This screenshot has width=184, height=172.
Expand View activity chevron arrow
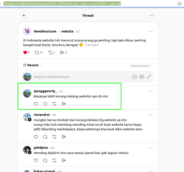152,66
